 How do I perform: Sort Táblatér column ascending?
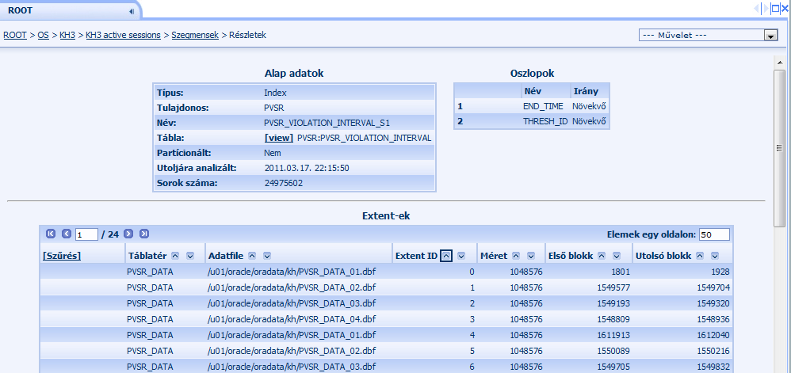point(177,256)
